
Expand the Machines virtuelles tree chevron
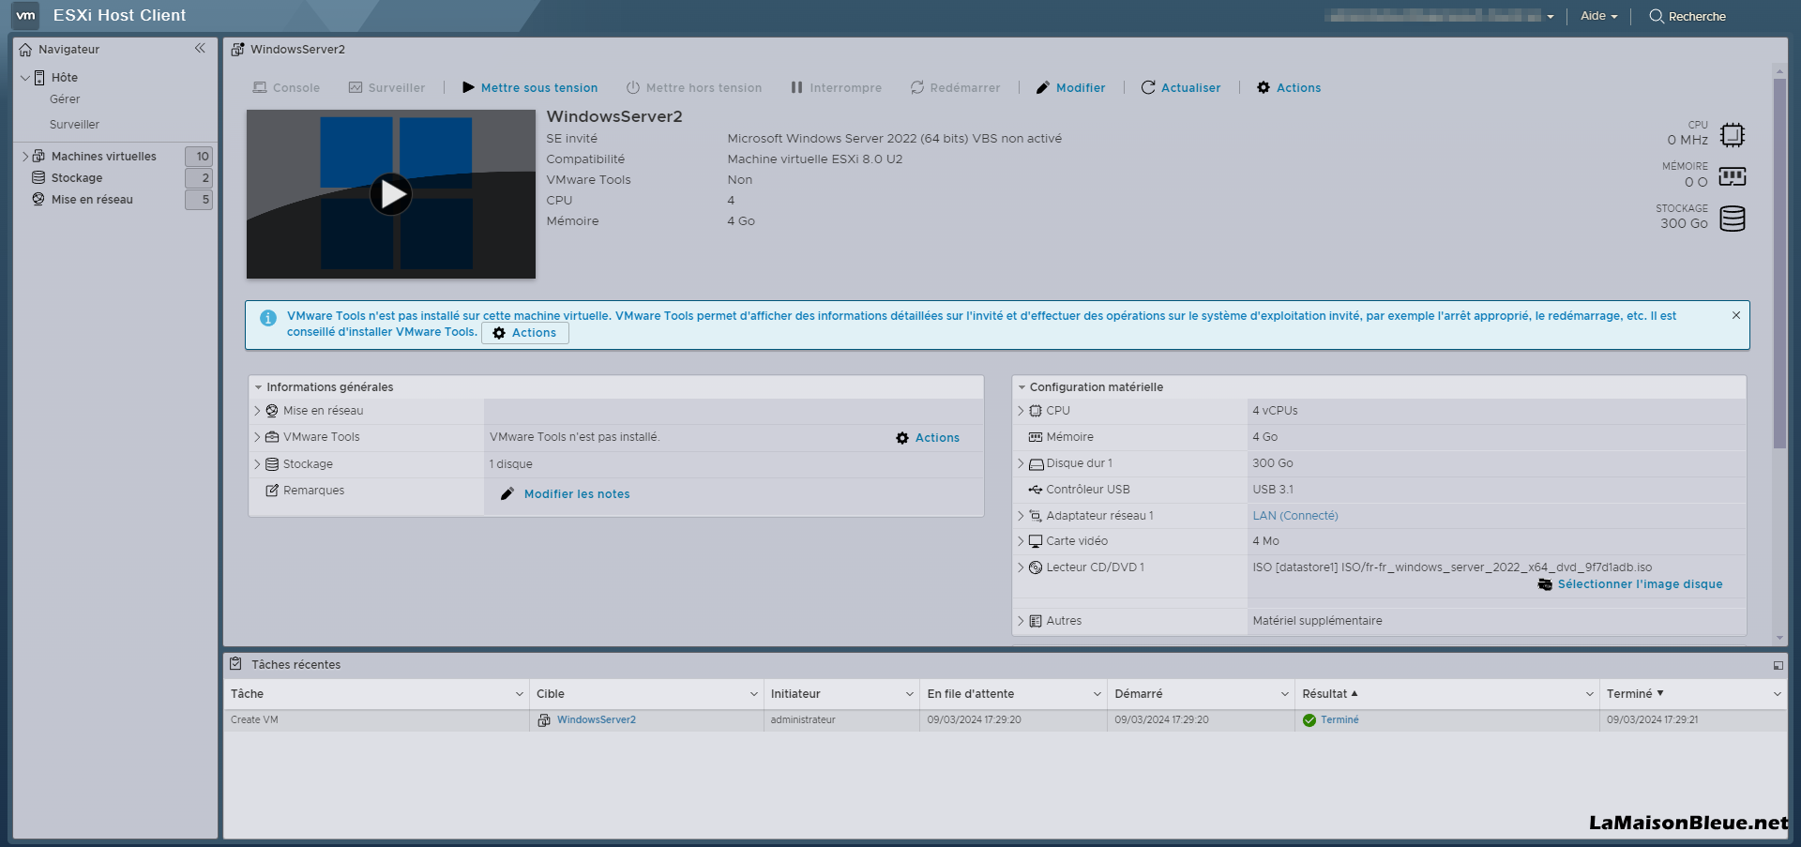[x=25, y=157]
